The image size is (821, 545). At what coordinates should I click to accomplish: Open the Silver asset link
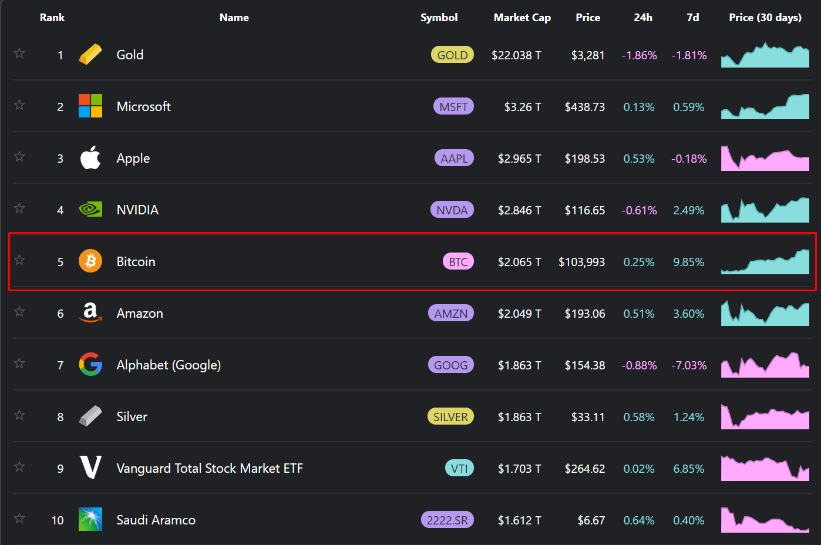click(x=132, y=416)
